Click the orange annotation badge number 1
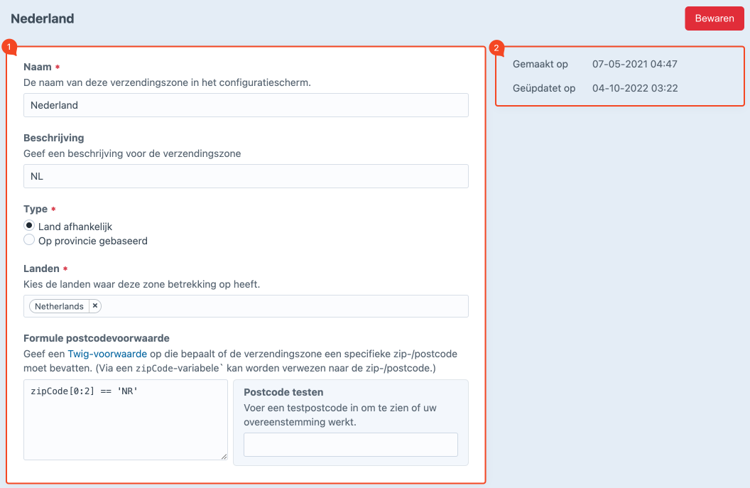This screenshot has width=750, height=488. point(9,48)
